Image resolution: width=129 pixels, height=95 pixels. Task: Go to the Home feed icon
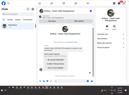[39, 3]
